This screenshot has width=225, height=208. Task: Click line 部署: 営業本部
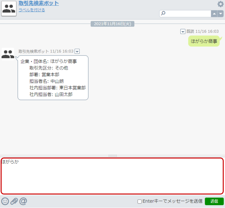[44, 75]
